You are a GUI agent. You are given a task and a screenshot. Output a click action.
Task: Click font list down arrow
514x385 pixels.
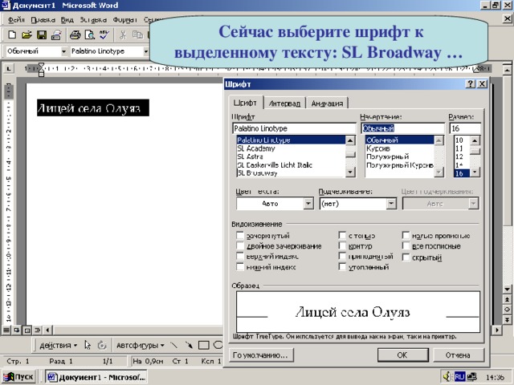coord(350,172)
